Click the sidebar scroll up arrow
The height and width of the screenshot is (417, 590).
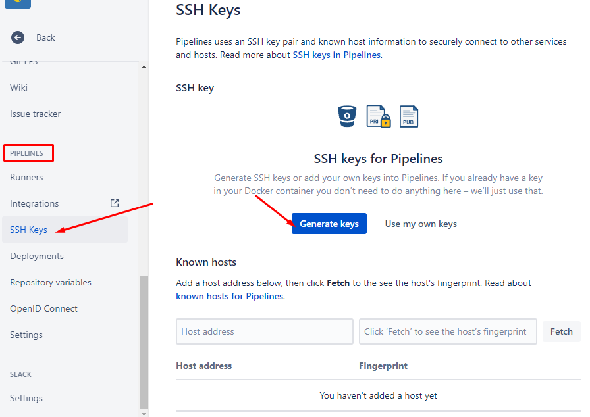point(144,67)
